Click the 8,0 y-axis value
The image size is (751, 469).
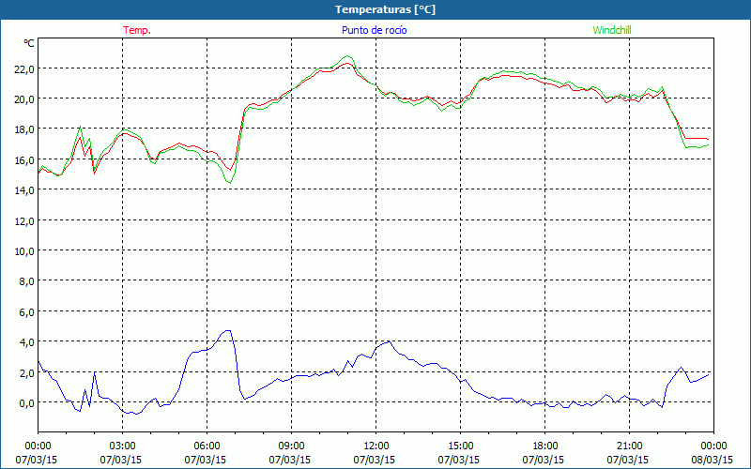click(x=27, y=281)
